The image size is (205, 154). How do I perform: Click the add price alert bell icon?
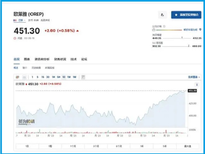162,15
